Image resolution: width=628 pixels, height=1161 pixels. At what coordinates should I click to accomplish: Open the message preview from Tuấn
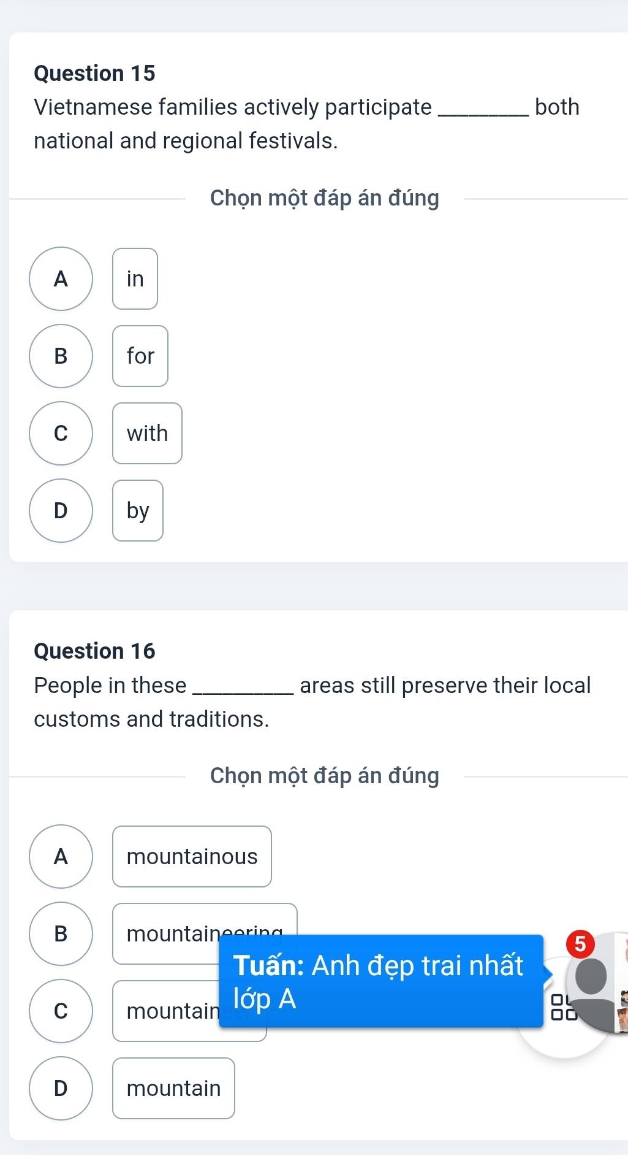381,981
